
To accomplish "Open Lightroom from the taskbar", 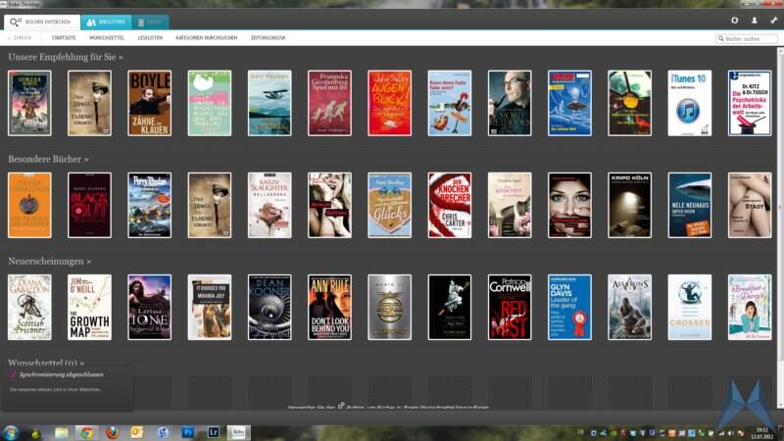I will point(213,432).
